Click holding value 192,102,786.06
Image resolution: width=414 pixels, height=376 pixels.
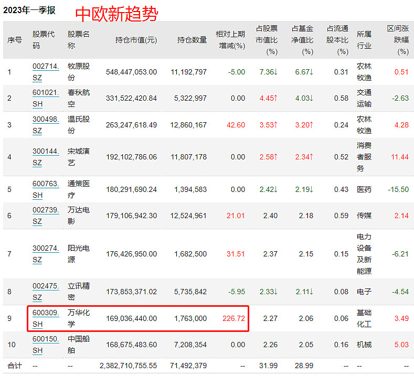point(132,157)
